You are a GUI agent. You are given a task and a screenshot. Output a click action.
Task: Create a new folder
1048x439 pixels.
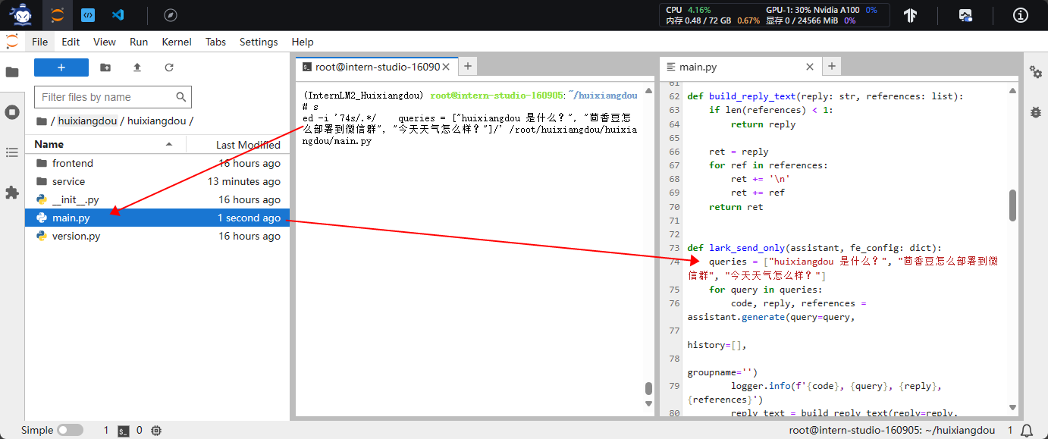[105, 67]
